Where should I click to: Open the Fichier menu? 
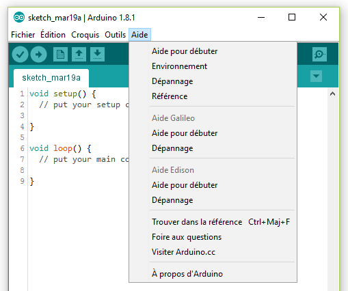[x=23, y=35]
